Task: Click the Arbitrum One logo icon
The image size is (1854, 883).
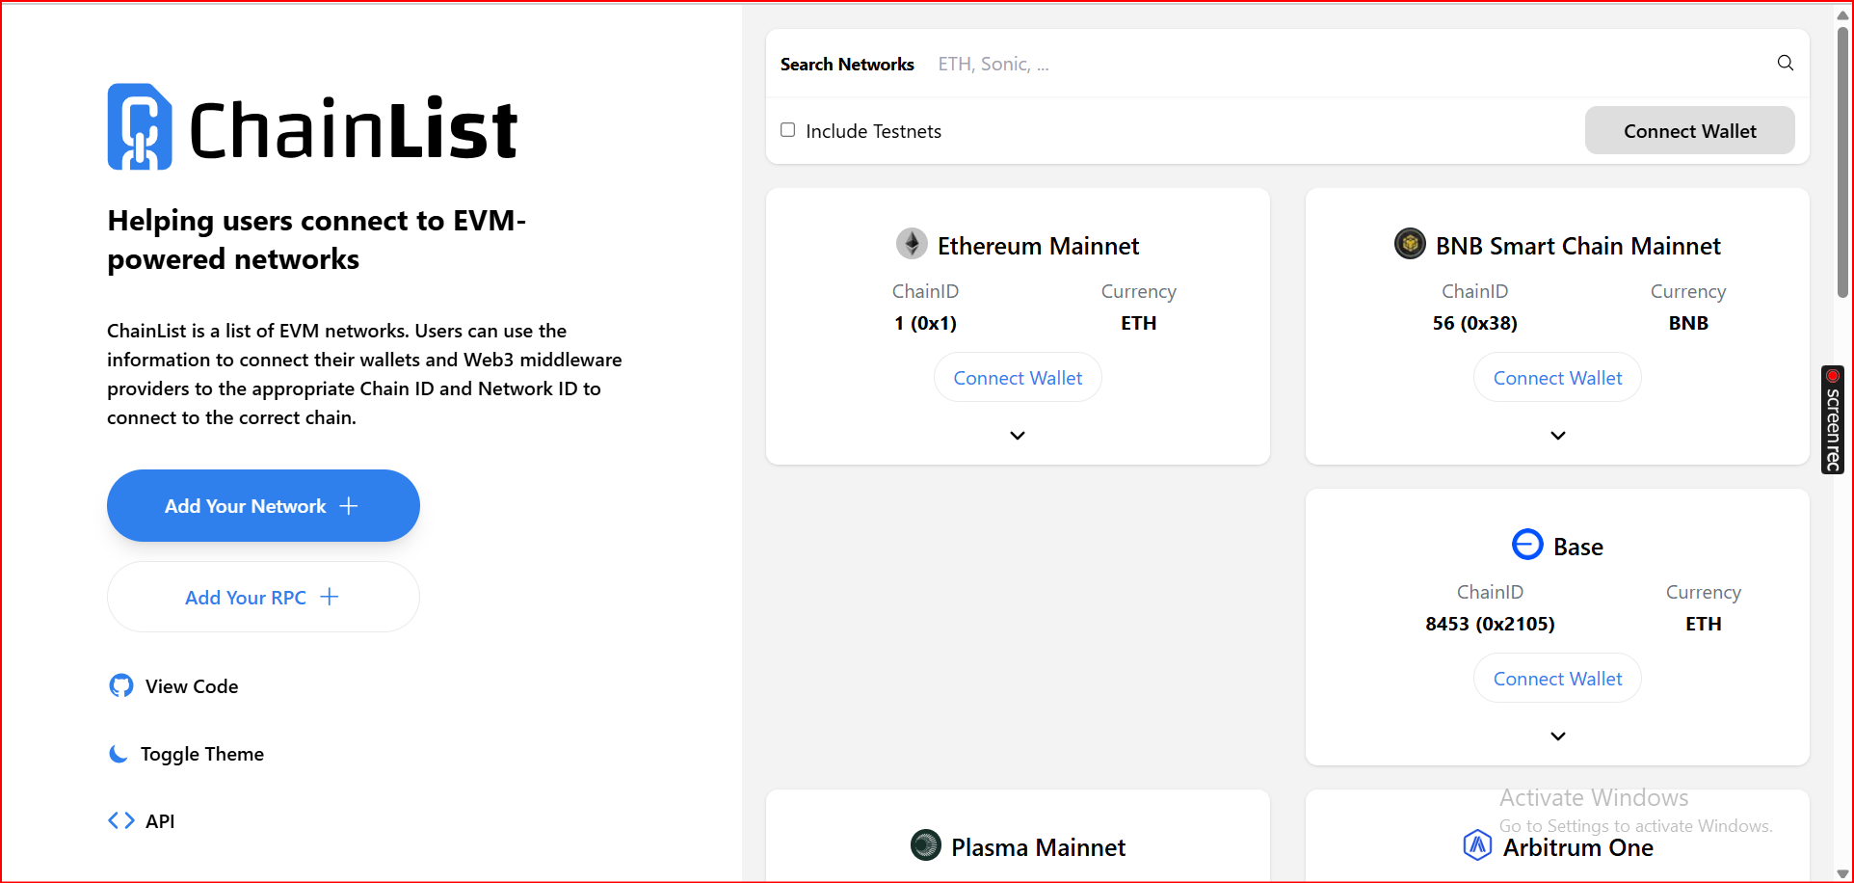Action: [1477, 845]
